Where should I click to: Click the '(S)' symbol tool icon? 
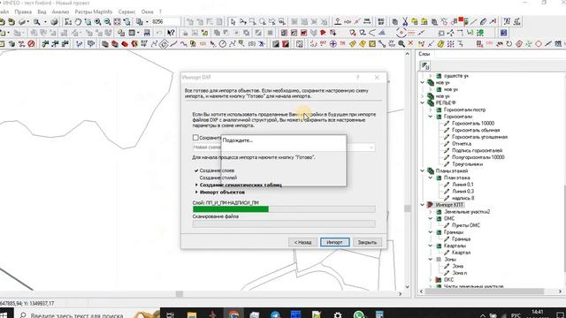click(x=251, y=44)
